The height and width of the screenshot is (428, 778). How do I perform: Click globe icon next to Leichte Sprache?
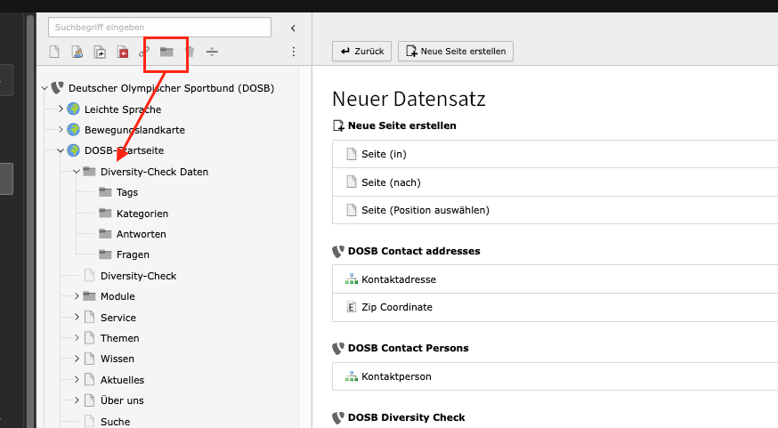point(73,109)
